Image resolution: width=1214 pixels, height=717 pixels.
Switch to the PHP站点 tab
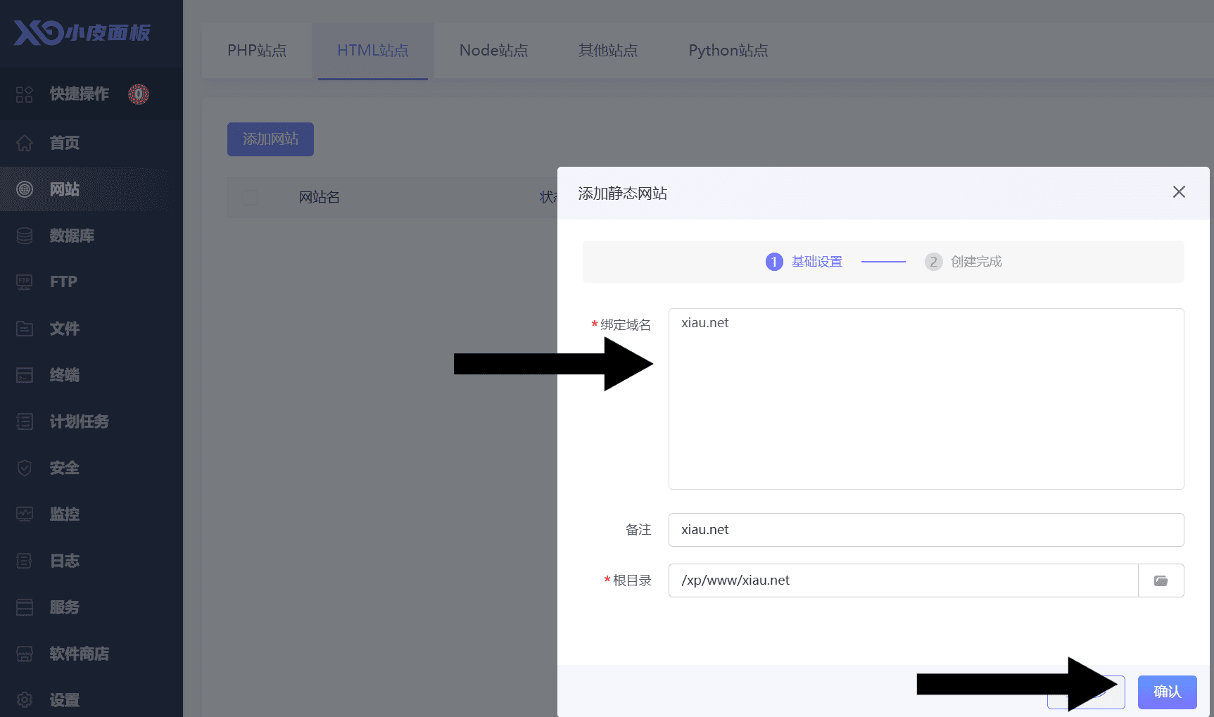(x=257, y=51)
